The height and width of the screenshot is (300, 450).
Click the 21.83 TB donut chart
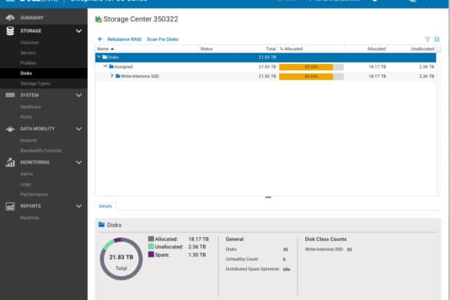(x=121, y=258)
